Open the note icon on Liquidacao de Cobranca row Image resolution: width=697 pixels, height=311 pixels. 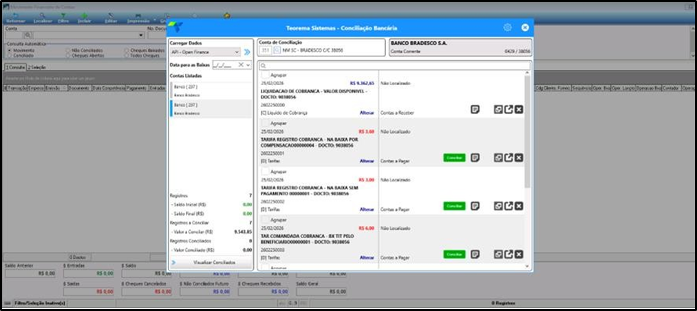point(475,109)
